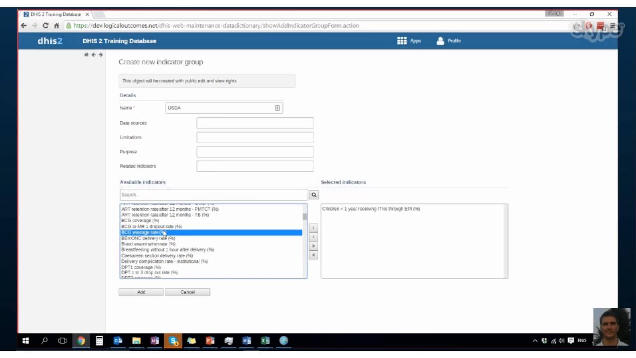Open Word from the taskbar
The image size is (636, 358).
coord(247,341)
